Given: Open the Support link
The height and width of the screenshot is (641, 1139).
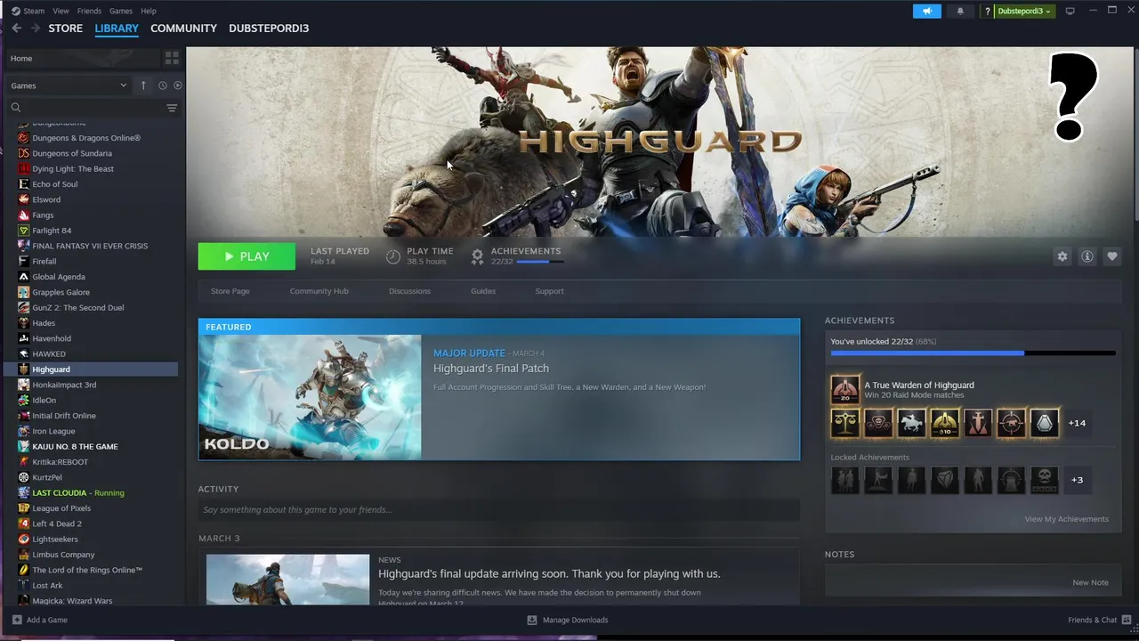Looking at the screenshot, I should (x=549, y=291).
